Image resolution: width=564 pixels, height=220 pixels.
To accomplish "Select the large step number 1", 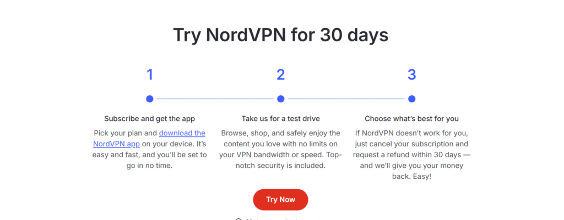I will click(x=150, y=75).
